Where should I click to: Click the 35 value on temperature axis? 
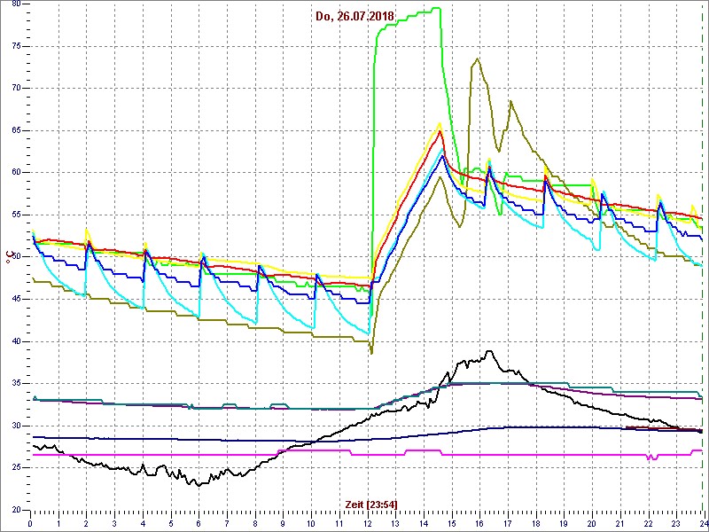pyautogui.click(x=17, y=383)
